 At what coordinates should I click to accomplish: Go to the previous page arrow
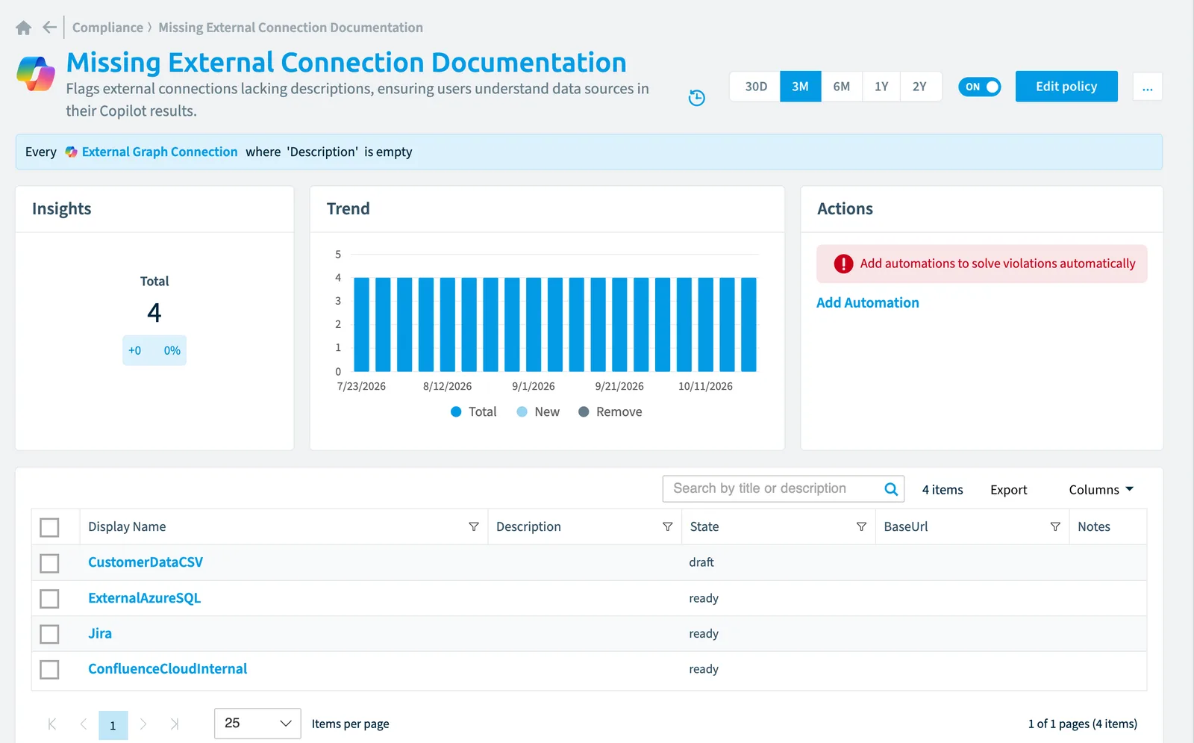click(83, 724)
